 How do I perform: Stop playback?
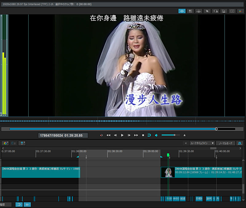[143, 135]
